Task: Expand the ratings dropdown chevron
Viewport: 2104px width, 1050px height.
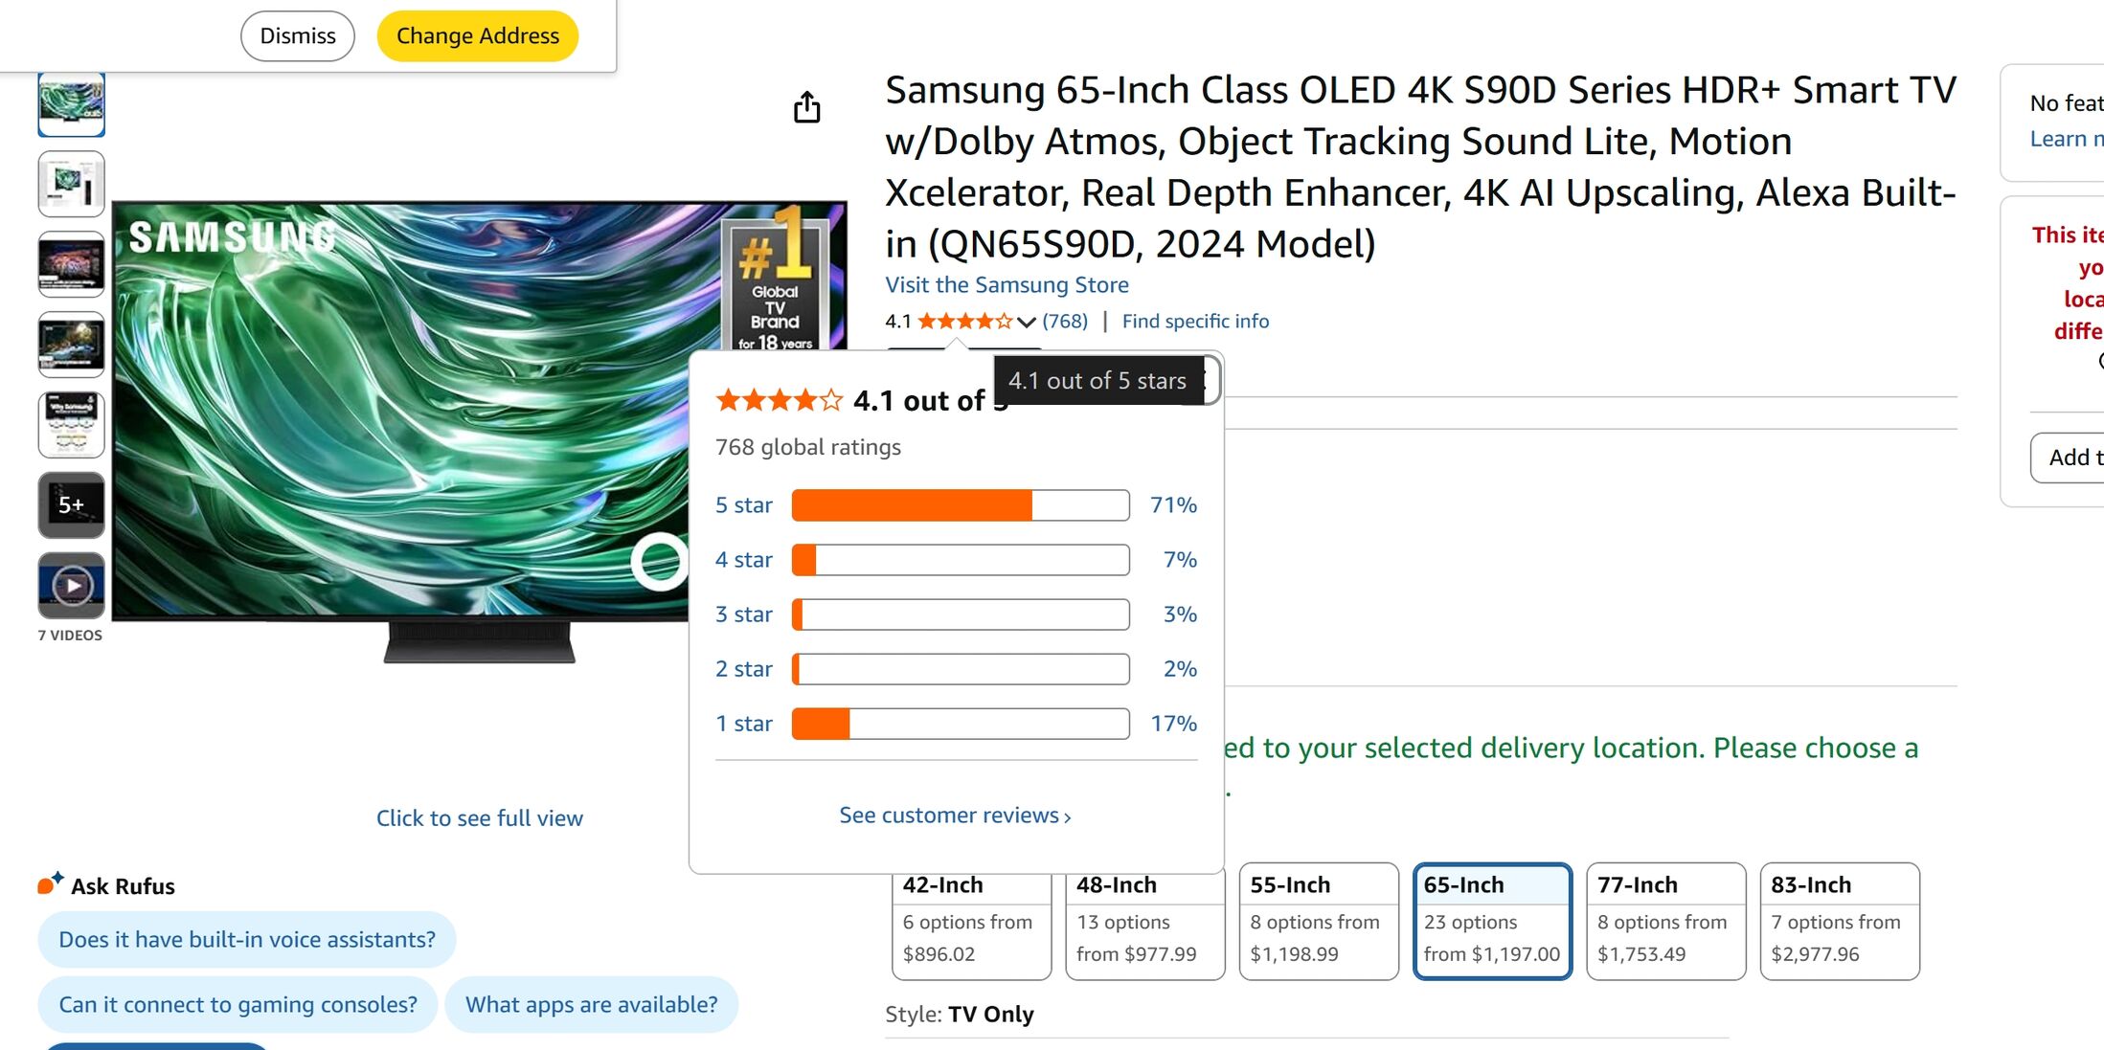Action: click(x=1026, y=322)
